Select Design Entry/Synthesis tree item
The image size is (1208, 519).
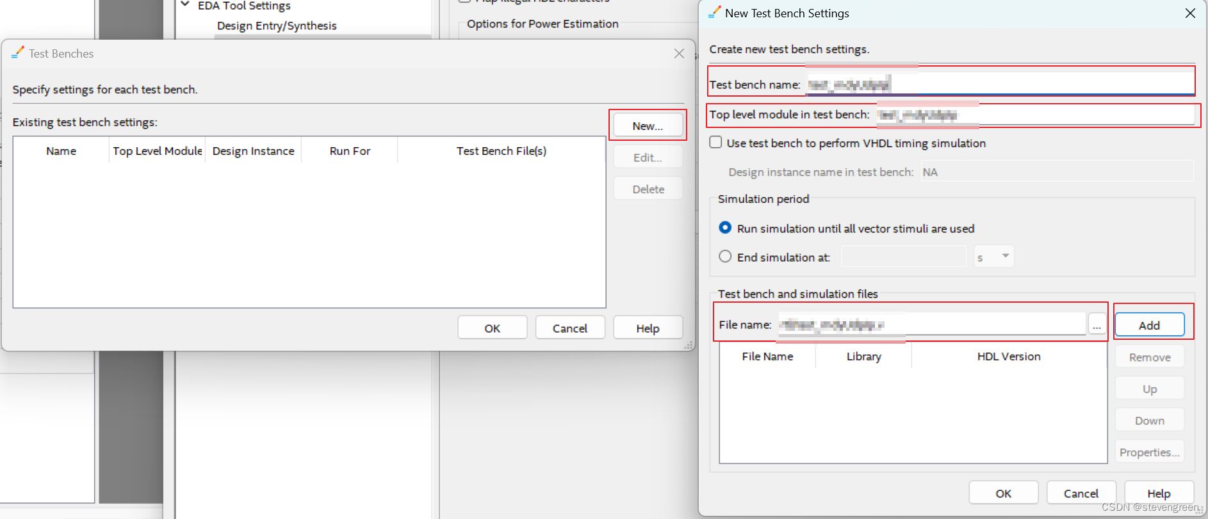tap(277, 26)
